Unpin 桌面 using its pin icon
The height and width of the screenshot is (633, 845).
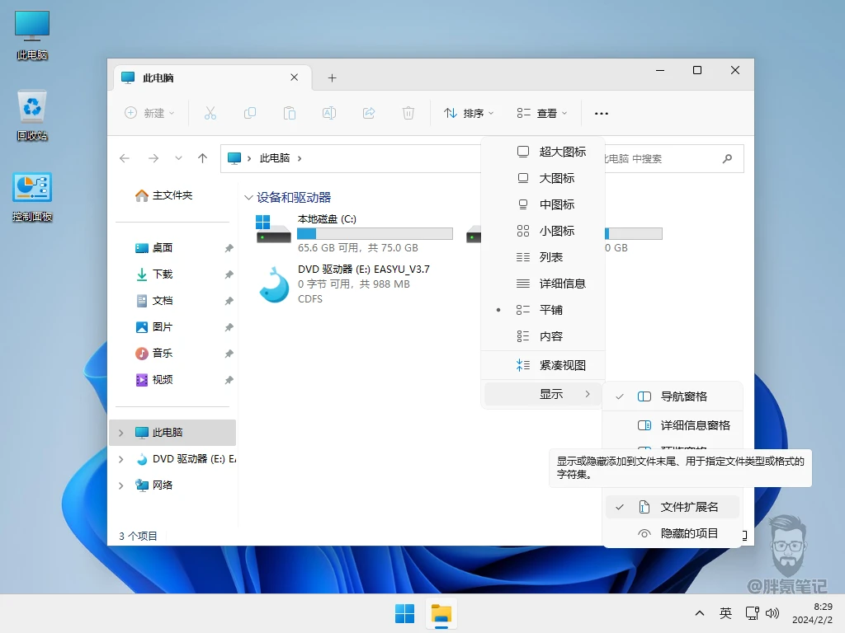[229, 248]
